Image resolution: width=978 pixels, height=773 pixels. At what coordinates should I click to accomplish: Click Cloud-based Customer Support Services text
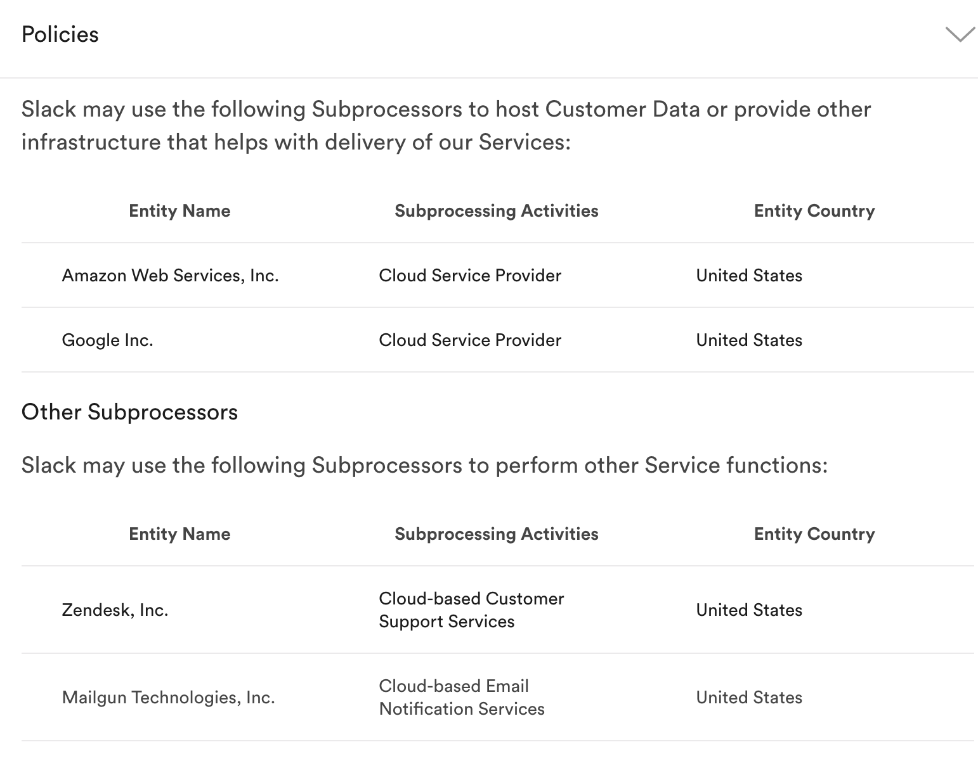coord(471,610)
